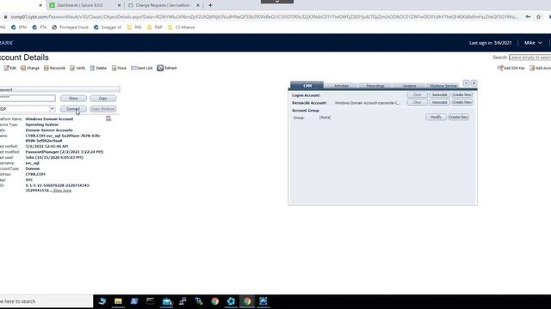Image resolution: width=551 pixels, height=309 pixels.
Task: Select the CPM tab
Action: click(x=307, y=86)
